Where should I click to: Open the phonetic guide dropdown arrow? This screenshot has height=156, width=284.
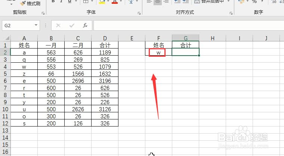tap(137, 1)
